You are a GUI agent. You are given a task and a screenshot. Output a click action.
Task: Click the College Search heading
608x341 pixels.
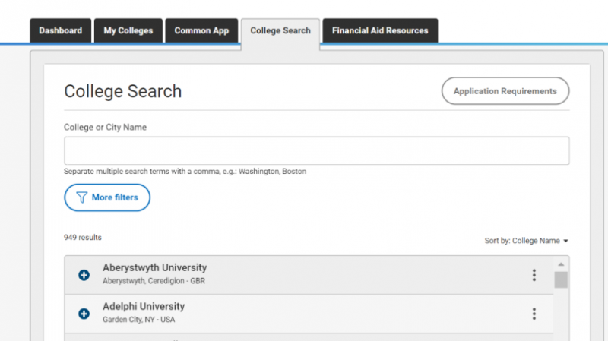(x=123, y=91)
